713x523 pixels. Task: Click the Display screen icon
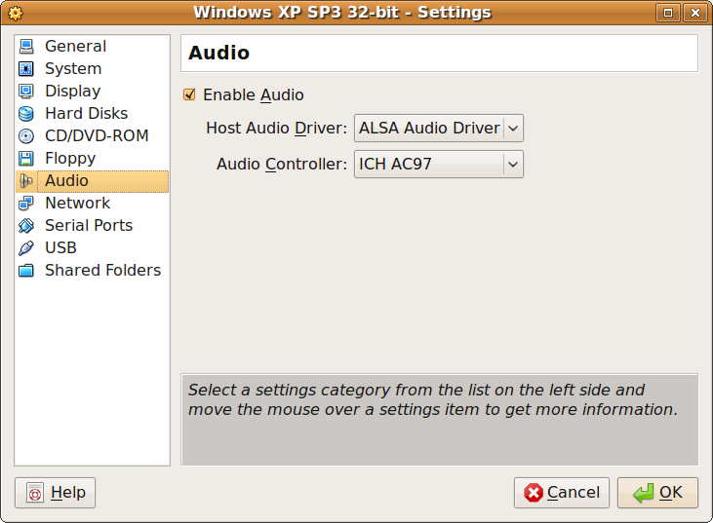coord(26,92)
